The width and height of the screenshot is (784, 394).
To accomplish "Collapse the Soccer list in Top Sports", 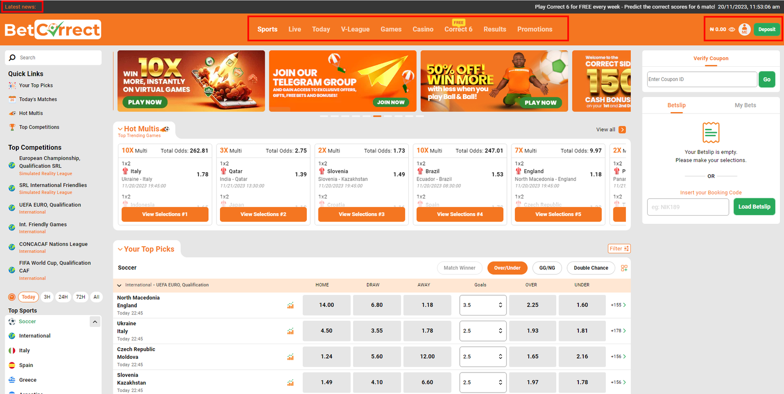I will (94, 322).
